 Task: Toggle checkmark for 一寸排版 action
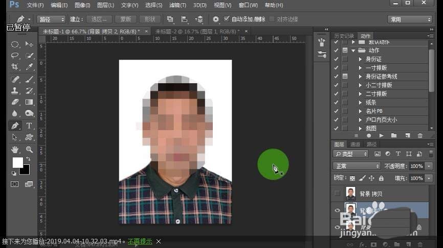coord(336,68)
